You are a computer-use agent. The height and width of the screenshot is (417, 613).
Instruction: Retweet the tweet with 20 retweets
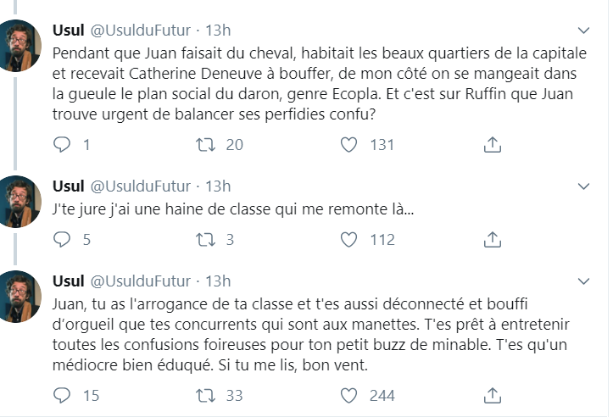click(x=206, y=145)
